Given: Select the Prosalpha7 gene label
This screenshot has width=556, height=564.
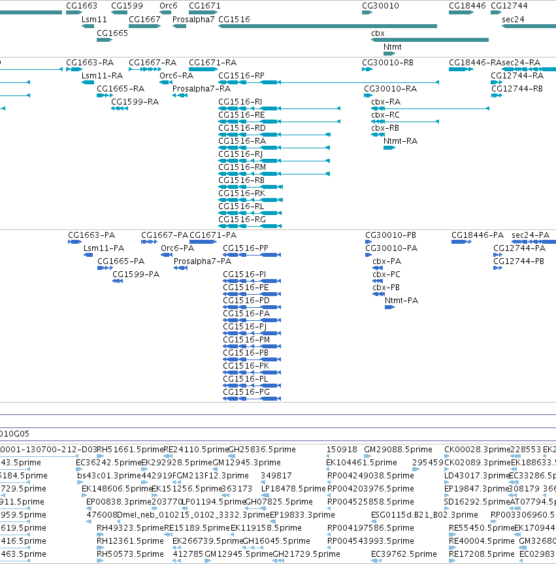Looking at the screenshot, I should tap(193, 20).
